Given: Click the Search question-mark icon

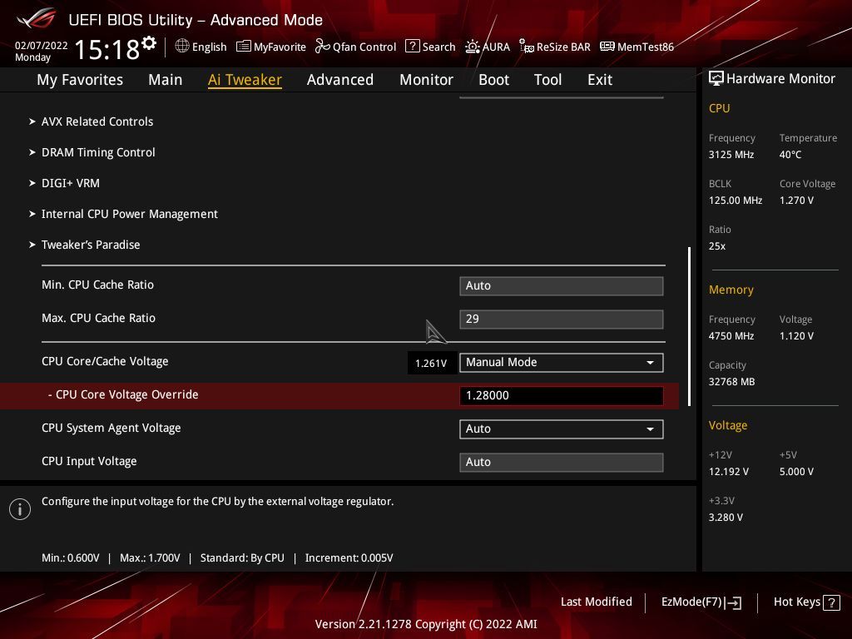Looking at the screenshot, I should [413, 47].
